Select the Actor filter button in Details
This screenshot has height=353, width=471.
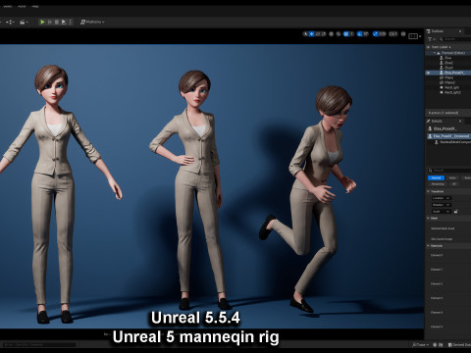point(452,177)
